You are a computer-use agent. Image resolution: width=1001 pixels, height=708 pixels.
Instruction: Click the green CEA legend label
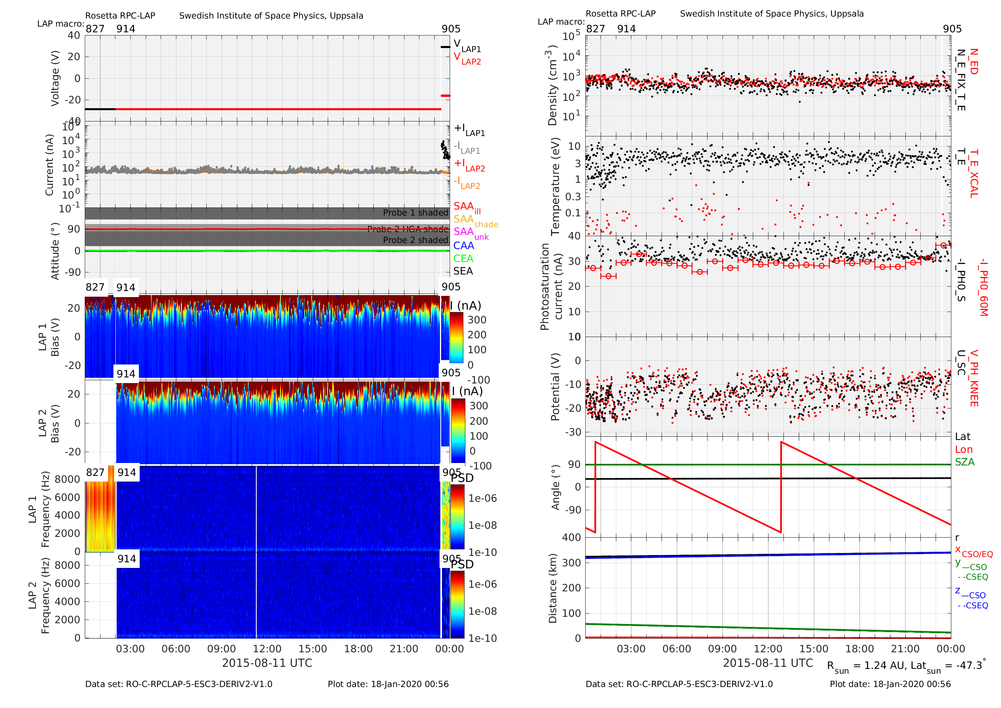coord(463,258)
